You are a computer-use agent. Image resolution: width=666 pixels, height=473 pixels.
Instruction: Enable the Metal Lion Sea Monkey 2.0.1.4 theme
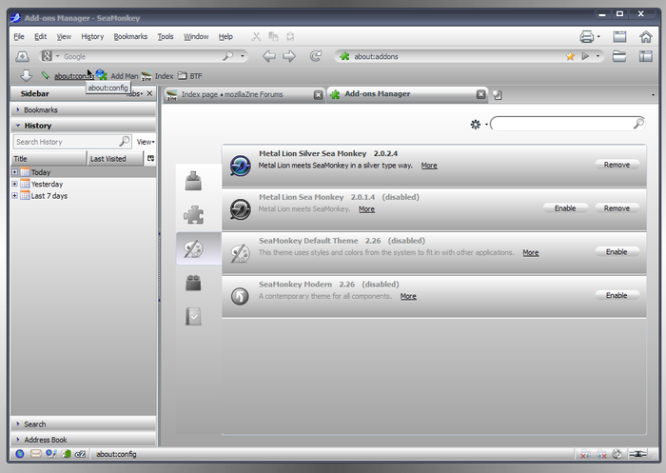pyautogui.click(x=565, y=208)
